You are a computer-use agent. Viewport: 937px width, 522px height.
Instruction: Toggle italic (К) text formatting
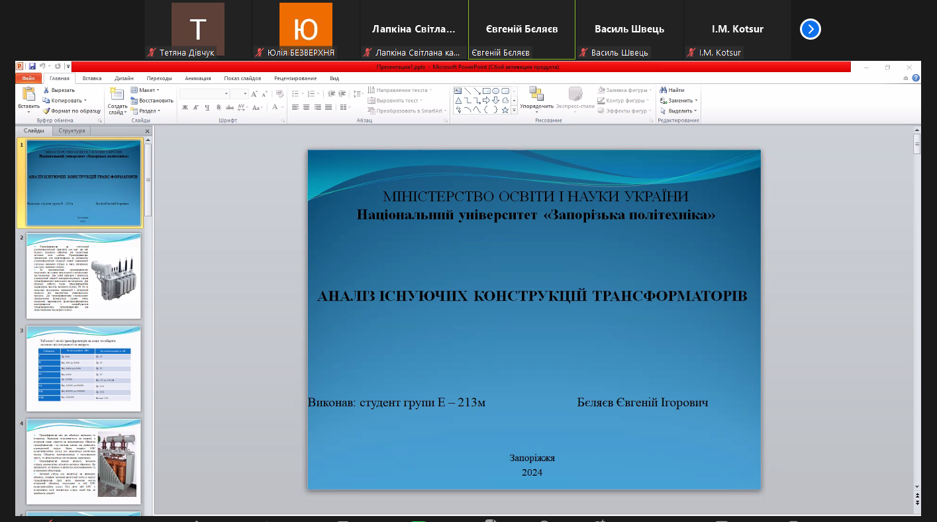click(x=196, y=107)
